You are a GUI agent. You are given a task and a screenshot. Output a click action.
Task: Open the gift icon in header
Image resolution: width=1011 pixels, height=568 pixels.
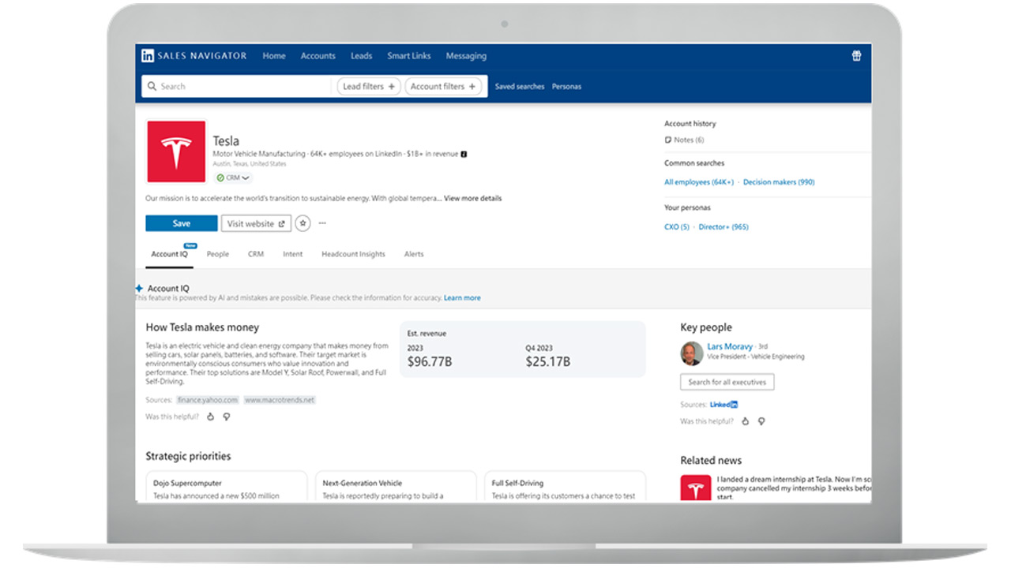pyautogui.click(x=856, y=56)
